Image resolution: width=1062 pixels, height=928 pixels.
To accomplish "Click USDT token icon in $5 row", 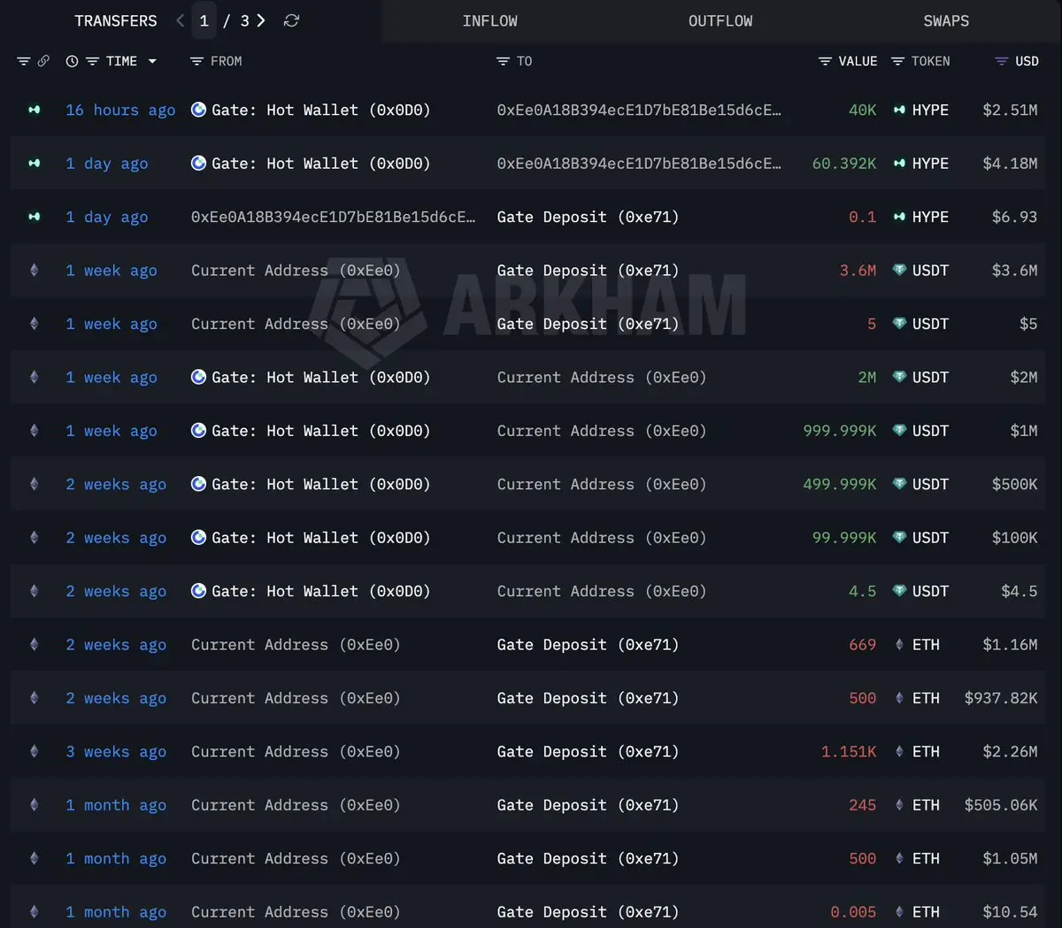I will [x=899, y=324].
